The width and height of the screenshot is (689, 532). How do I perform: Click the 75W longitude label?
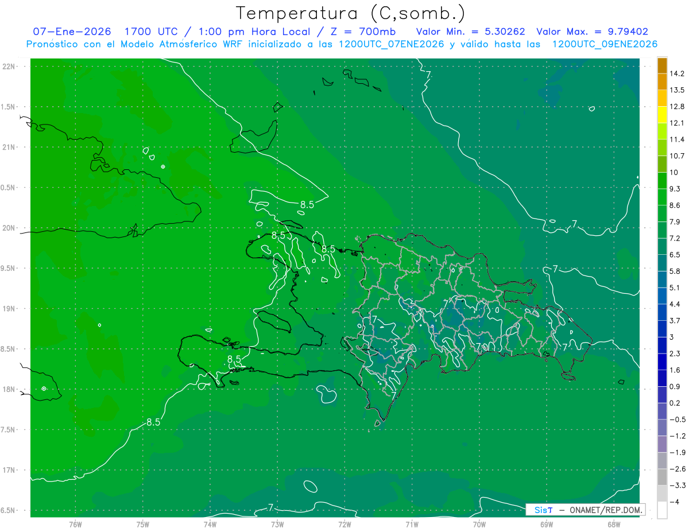click(x=142, y=524)
